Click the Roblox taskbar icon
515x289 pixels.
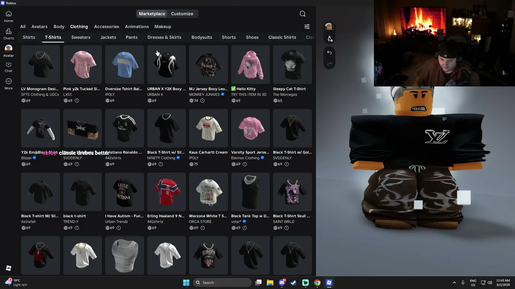coord(329,283)
